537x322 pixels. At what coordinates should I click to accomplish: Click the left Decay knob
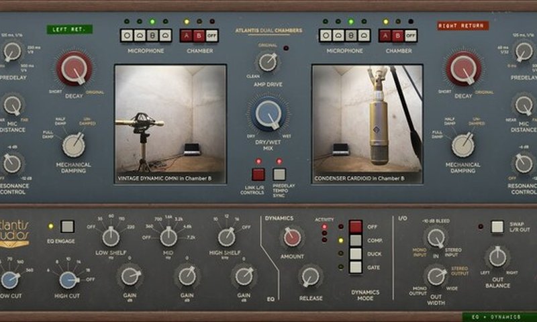(74, 69)
